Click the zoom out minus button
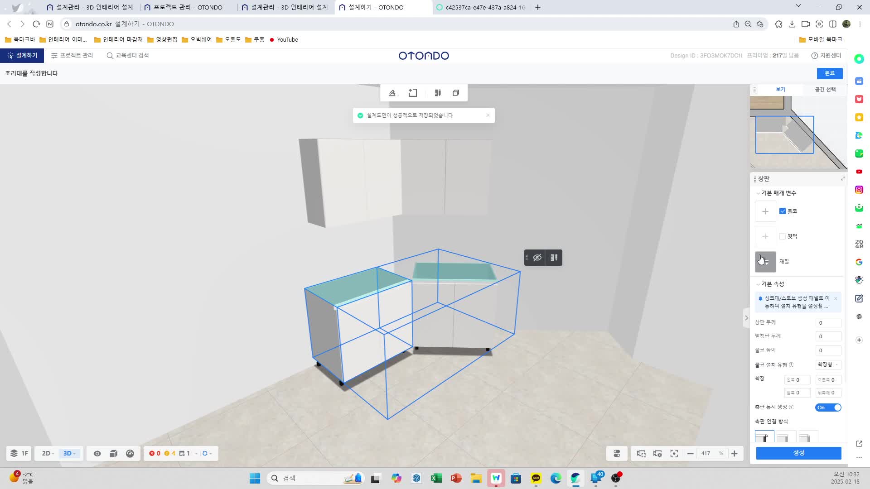 point(690,453)
